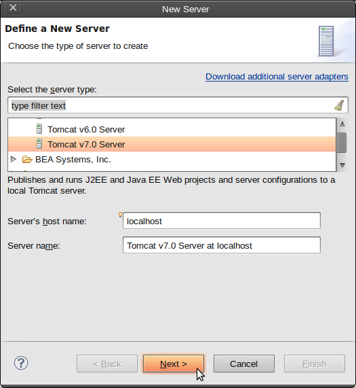Click the BEA Systems folder icon

pos(27,160)
